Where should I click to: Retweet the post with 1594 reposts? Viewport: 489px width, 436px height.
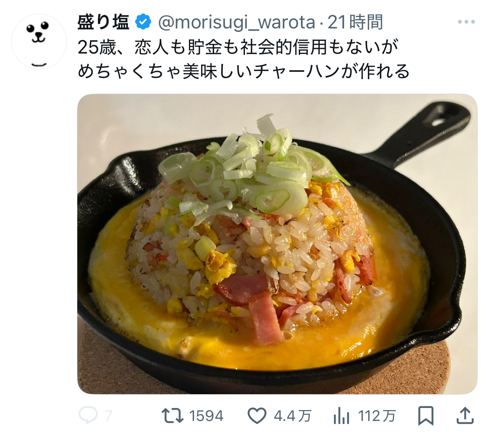(x=173, y=416)
